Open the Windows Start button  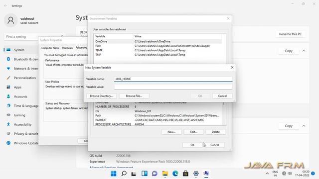coord(114,174)
